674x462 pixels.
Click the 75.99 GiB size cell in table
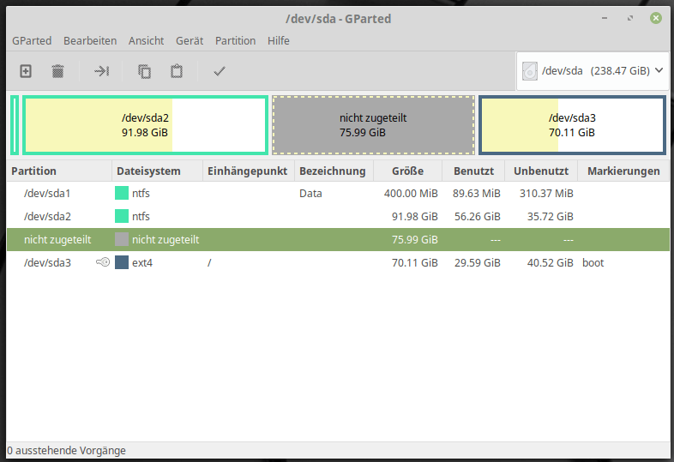click(x=415, y=240)
